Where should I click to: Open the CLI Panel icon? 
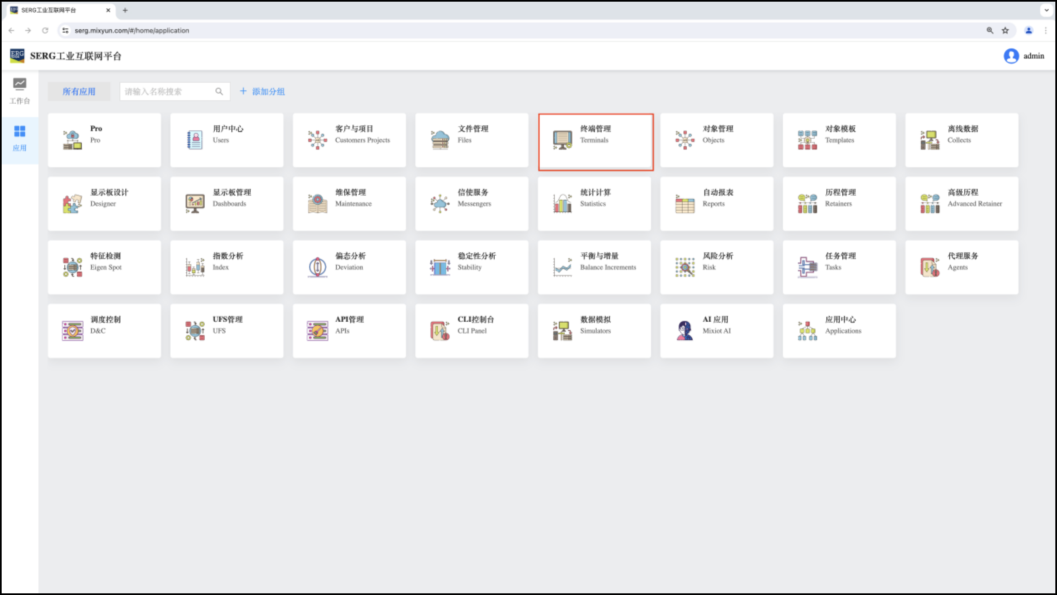coord(440,331)
